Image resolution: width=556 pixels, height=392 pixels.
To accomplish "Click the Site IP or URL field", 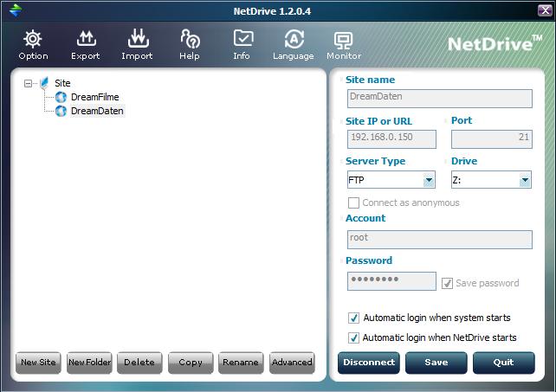I will (x=391, y=139).
